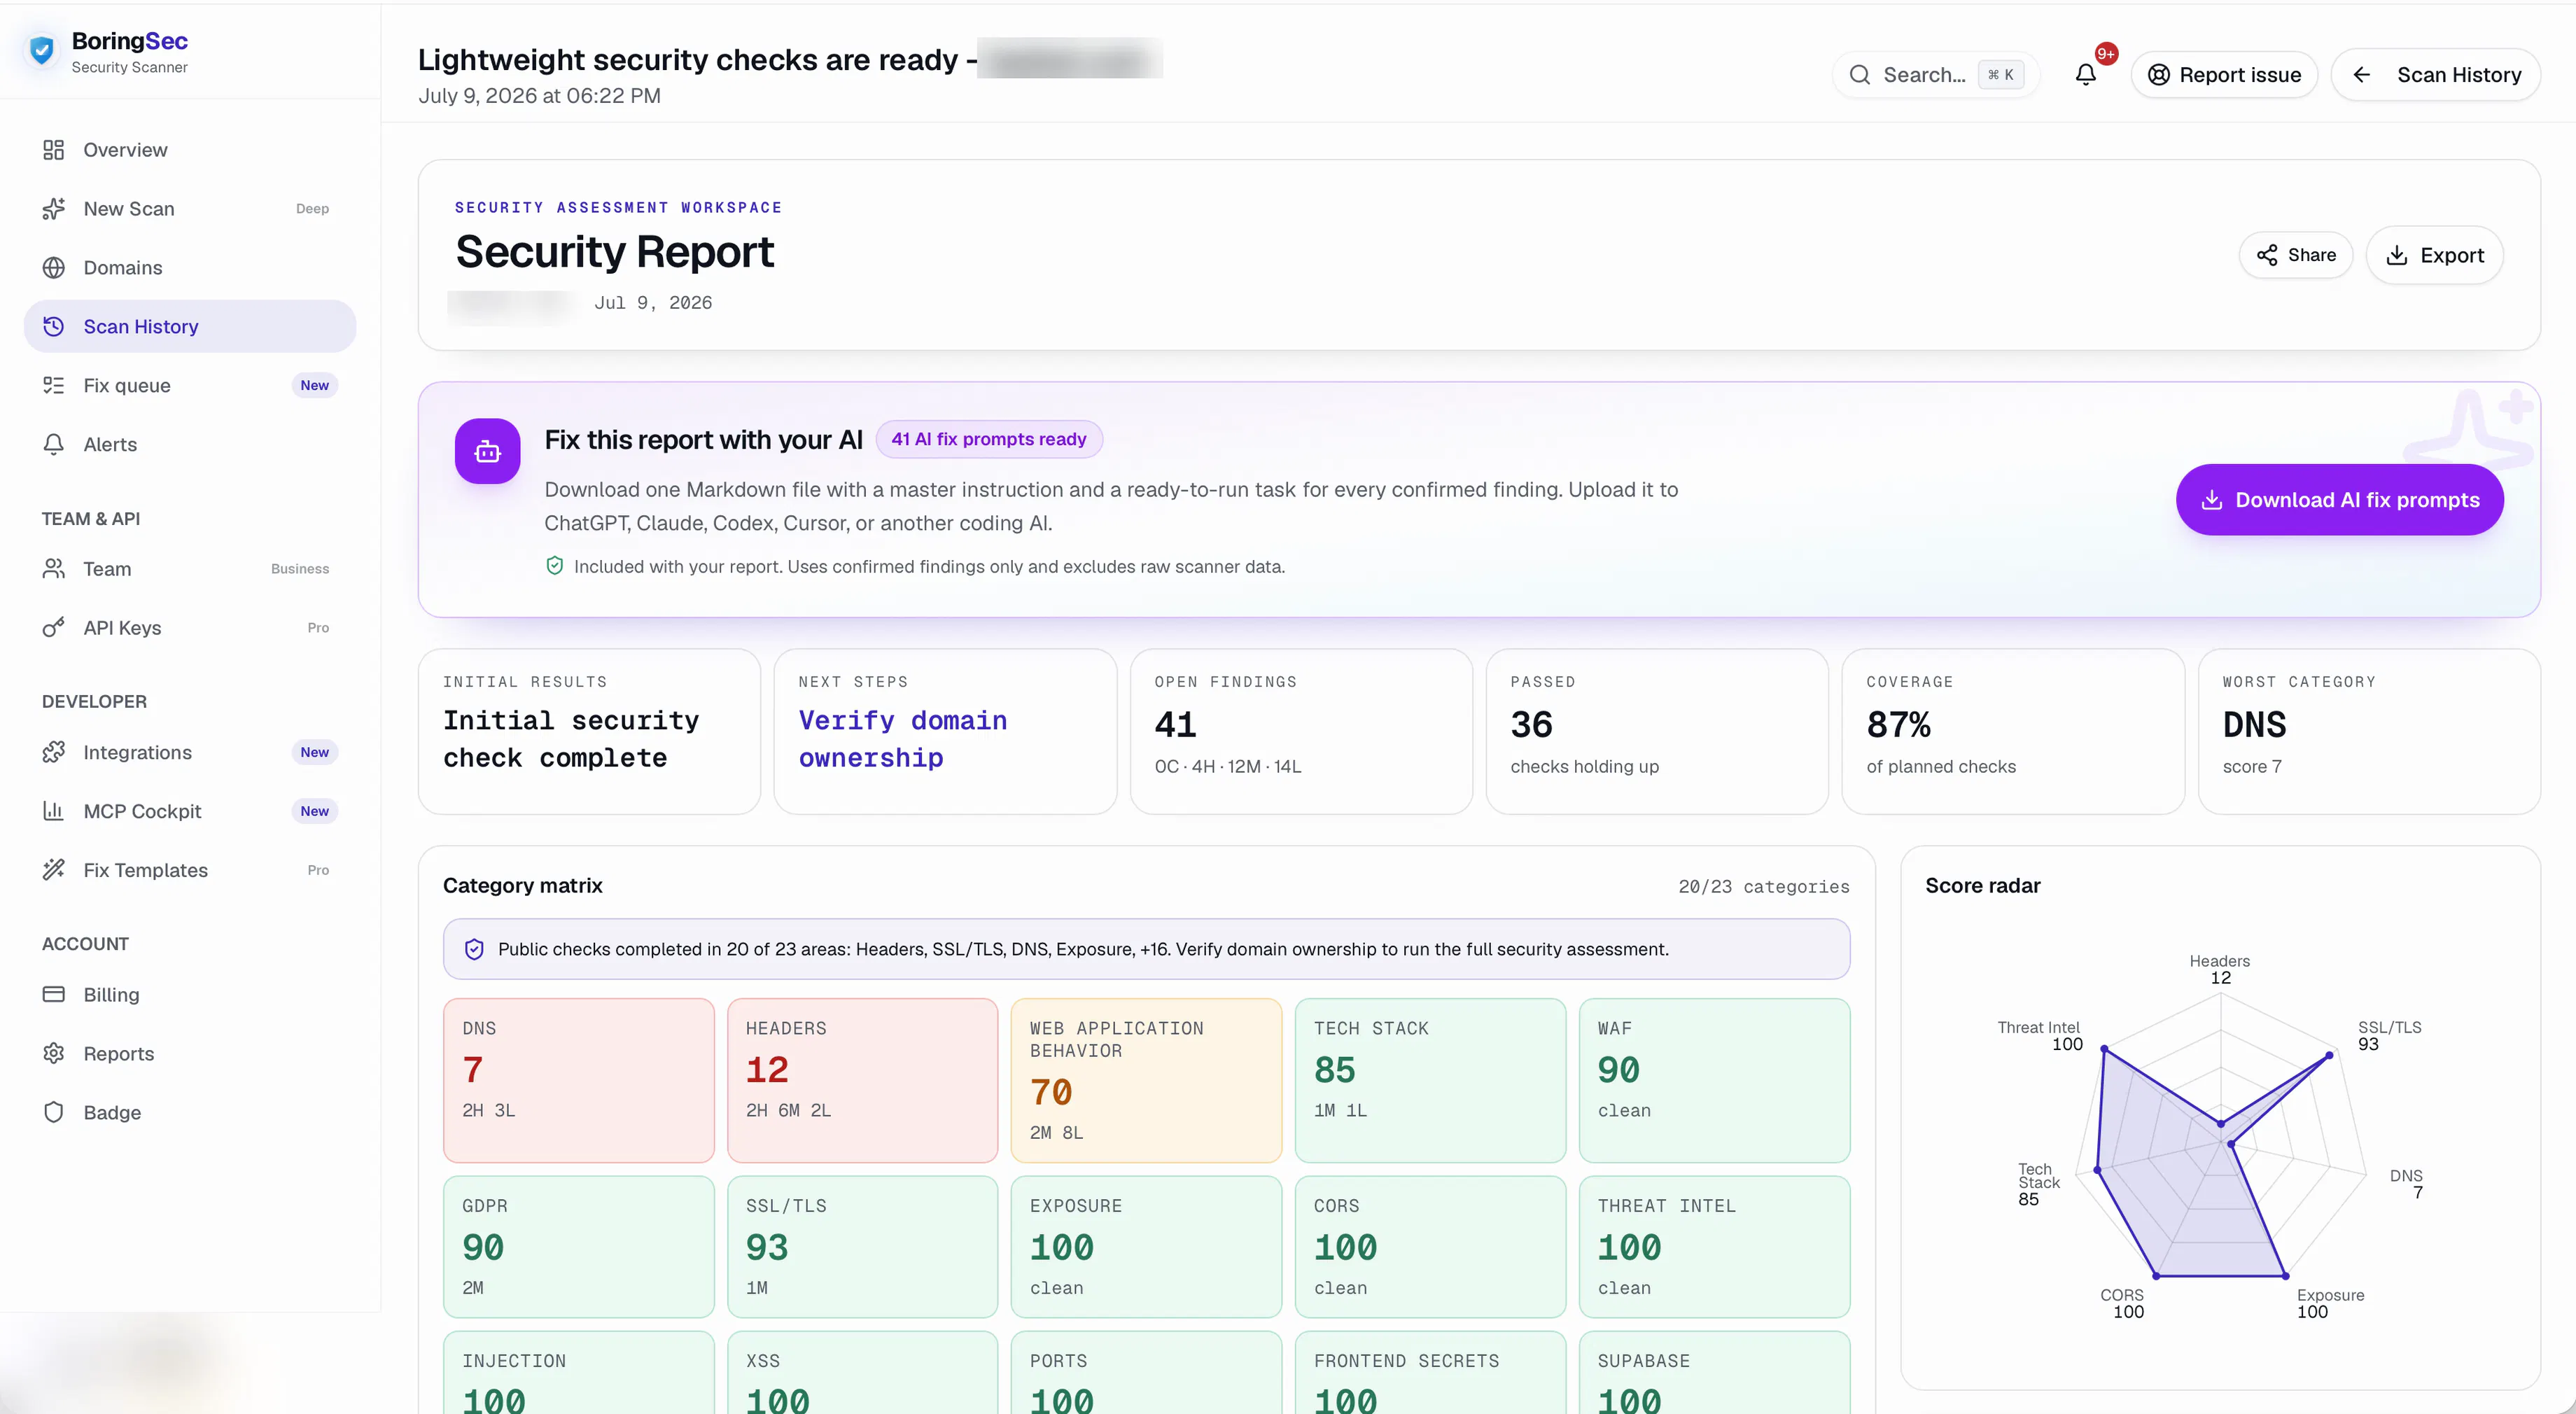The width and height of the screenshot is (2576, 1414).
Task: Share the Security Report
Action: tap(2296, 255)
